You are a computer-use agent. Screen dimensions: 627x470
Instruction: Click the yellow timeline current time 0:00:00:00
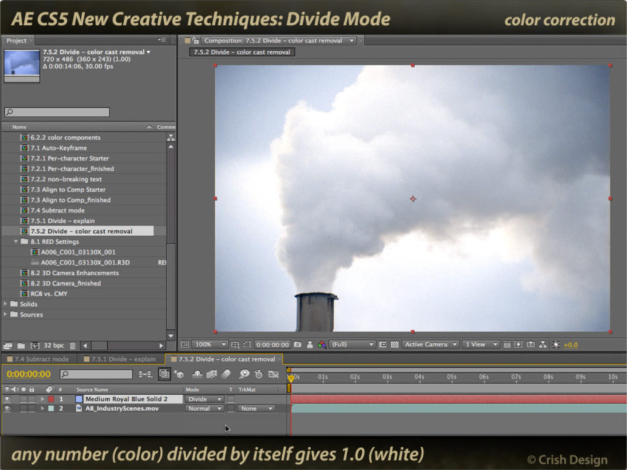tap(29, 374)
